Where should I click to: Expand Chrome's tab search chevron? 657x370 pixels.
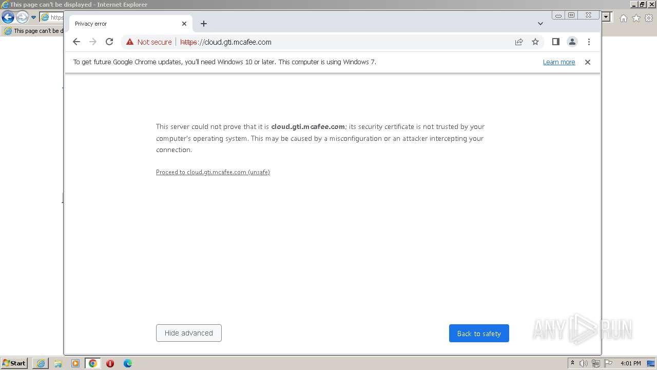tap(540, 24)
